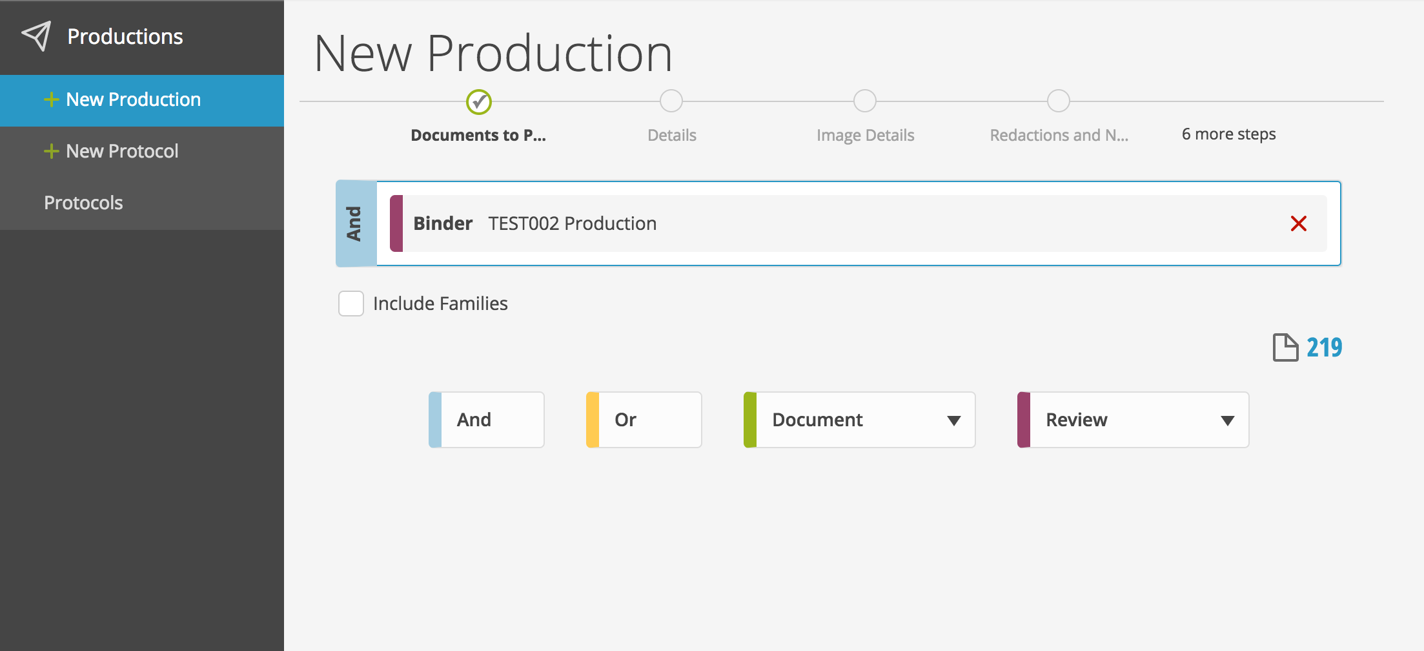The height and width of the screenshot is (651, 1424).
Task: Click the Redactions and N... step label
Action: (x=1059, y=135)
